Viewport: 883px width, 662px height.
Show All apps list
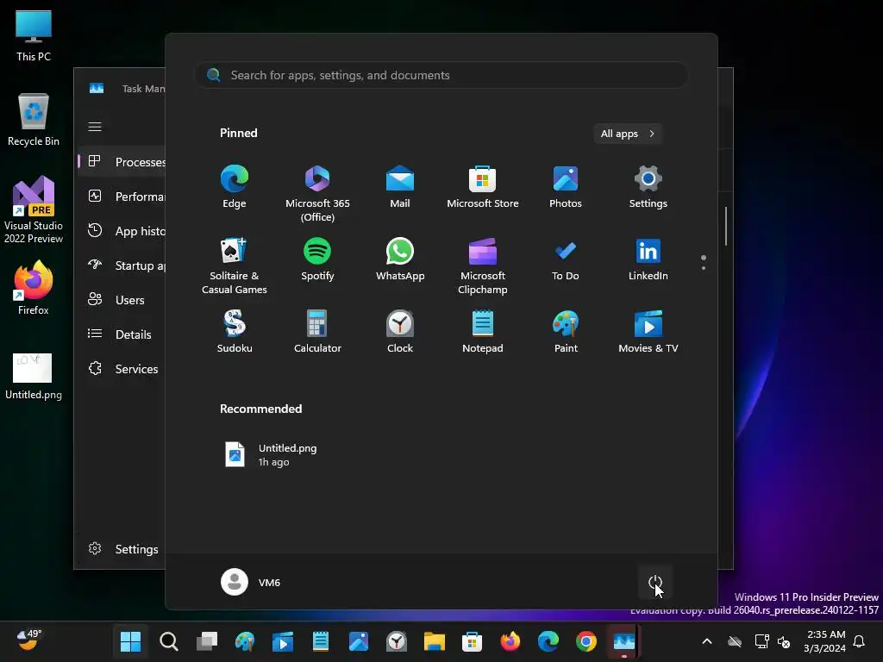[x=628, y=134]
